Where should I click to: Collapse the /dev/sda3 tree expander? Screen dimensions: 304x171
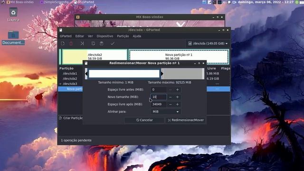click(60, 84)
